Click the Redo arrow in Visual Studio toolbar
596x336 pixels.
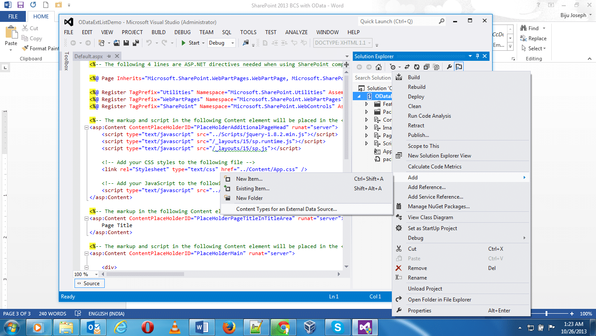pos(164,43)
